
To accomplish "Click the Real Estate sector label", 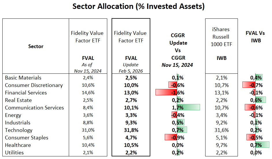I will point(18,100).
